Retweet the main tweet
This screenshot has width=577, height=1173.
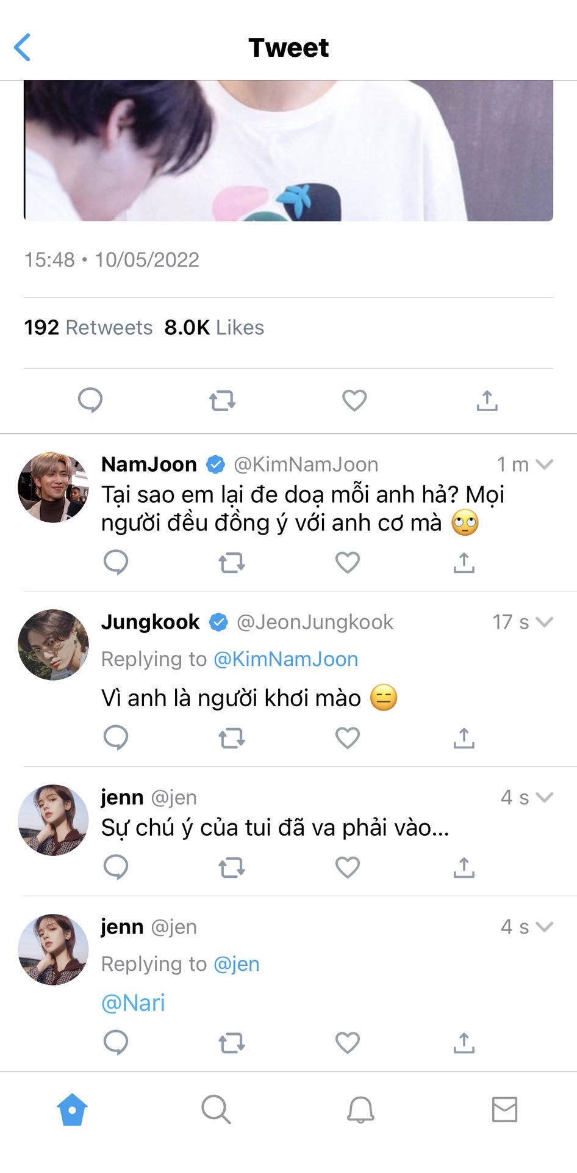(x=222, y=401)
